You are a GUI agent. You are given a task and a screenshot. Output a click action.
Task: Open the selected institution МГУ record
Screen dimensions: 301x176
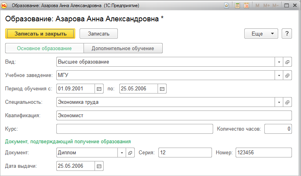tap(288, 75)
